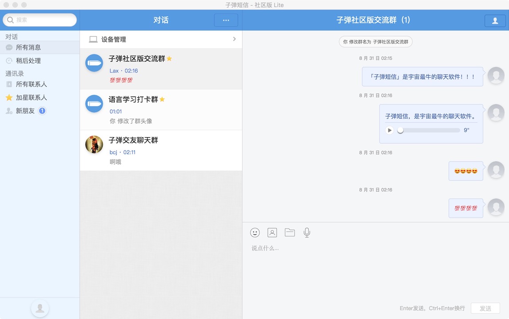Viewport: 509px width, 319px height.
Task: Click the 设备管理 laptop icon
Action: (x=93, y=39)
